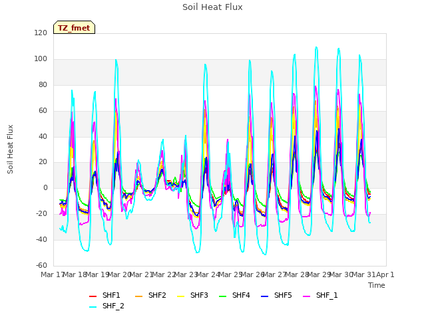Viewport: 426px width, 319px height.
Task: Click the 0 y-axis tick label
Action: coord(45,188)
